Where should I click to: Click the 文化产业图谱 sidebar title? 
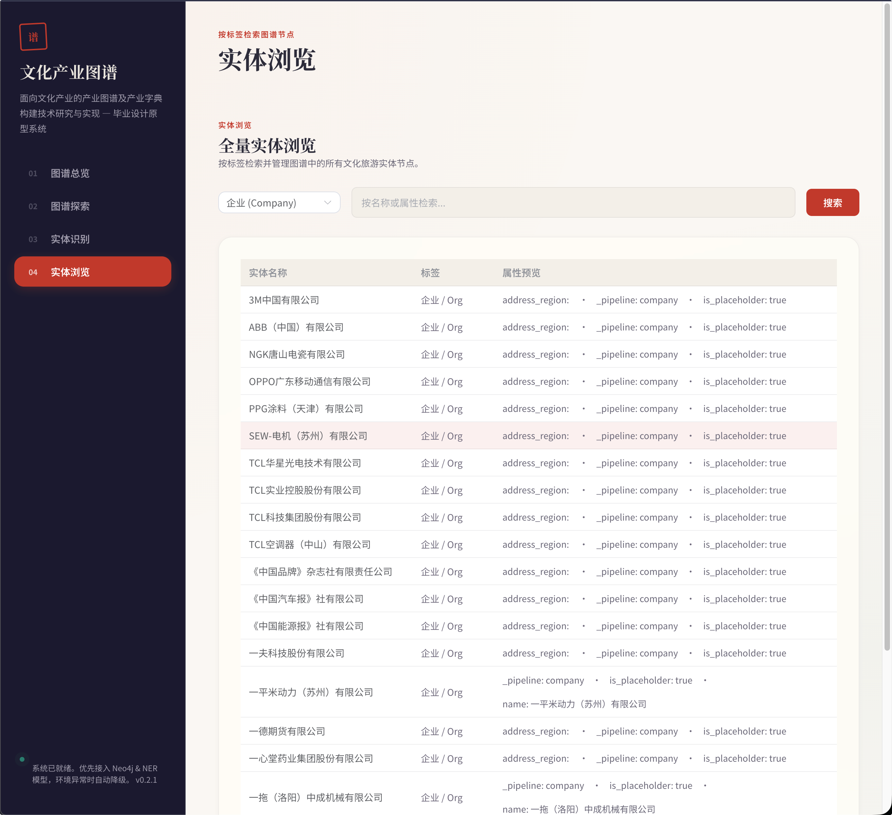[69, 72]
